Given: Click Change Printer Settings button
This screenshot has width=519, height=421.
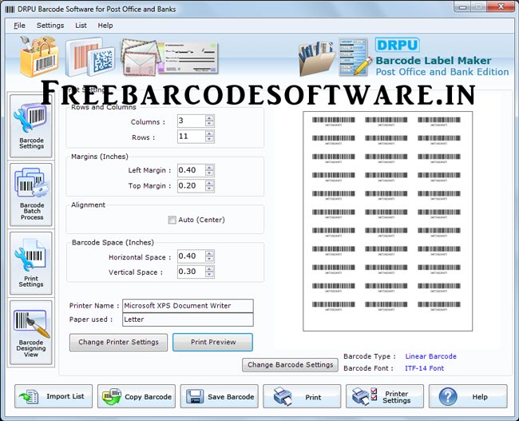Looking at the screenshot, I should coord(118,342).
